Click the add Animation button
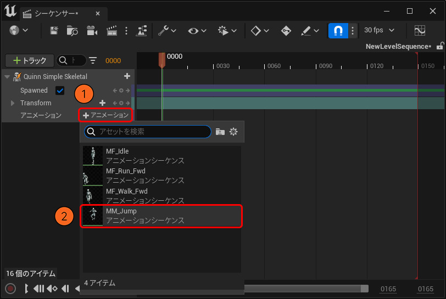The width and height of the screenshot is (446, 299). pyautogui.click(x=106, y=115)
